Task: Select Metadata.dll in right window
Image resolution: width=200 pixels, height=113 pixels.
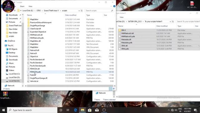Action: (x=126, y=40)
